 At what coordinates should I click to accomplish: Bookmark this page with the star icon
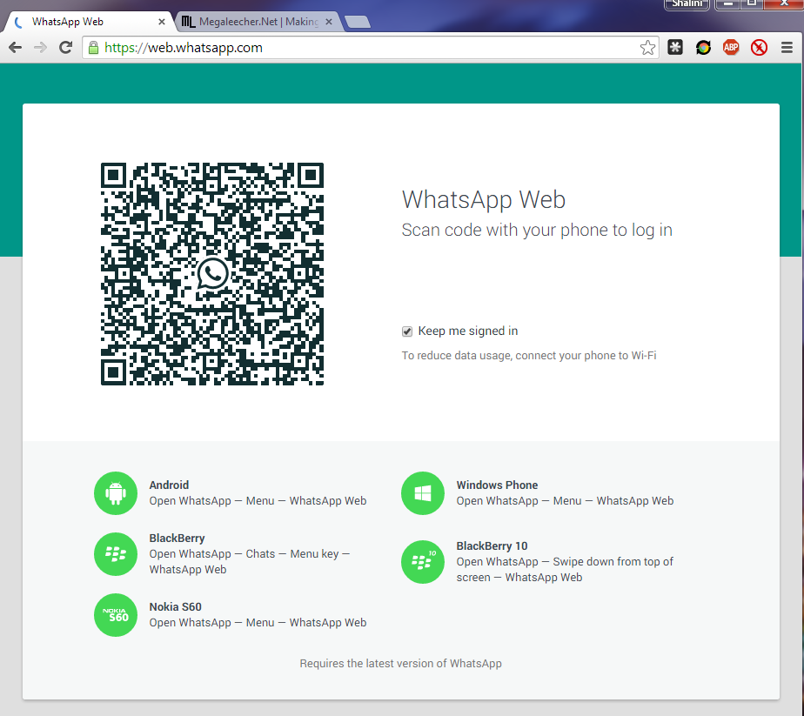(x=647, y=48)
